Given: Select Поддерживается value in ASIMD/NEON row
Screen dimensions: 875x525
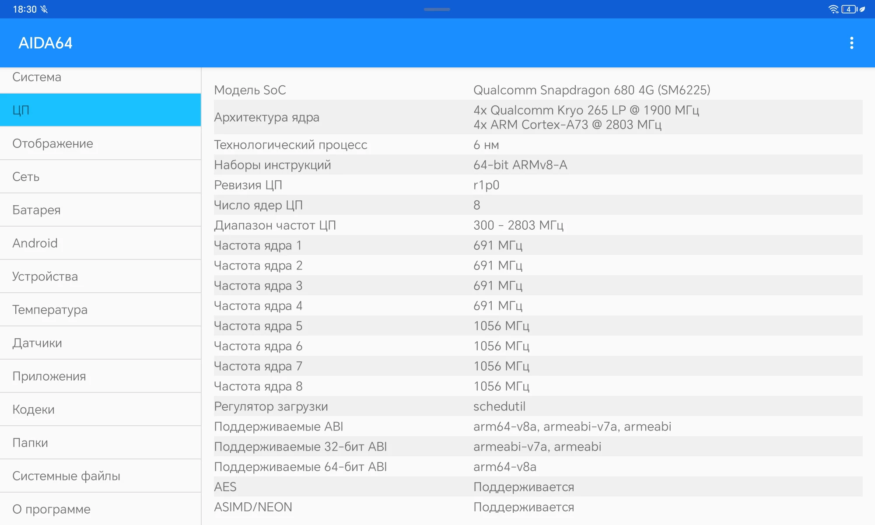Looking at the screenshot, I should pos(524,507).
